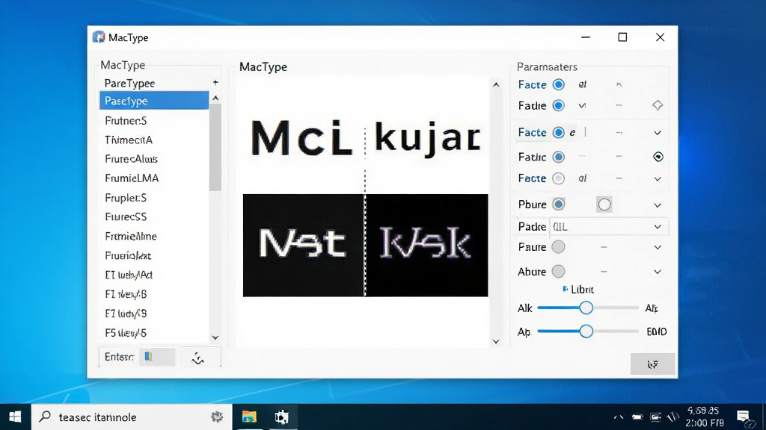Screen dimensions: 766x430
Task: Click the 'kujar' sample text
Action: tap(428, 140)
